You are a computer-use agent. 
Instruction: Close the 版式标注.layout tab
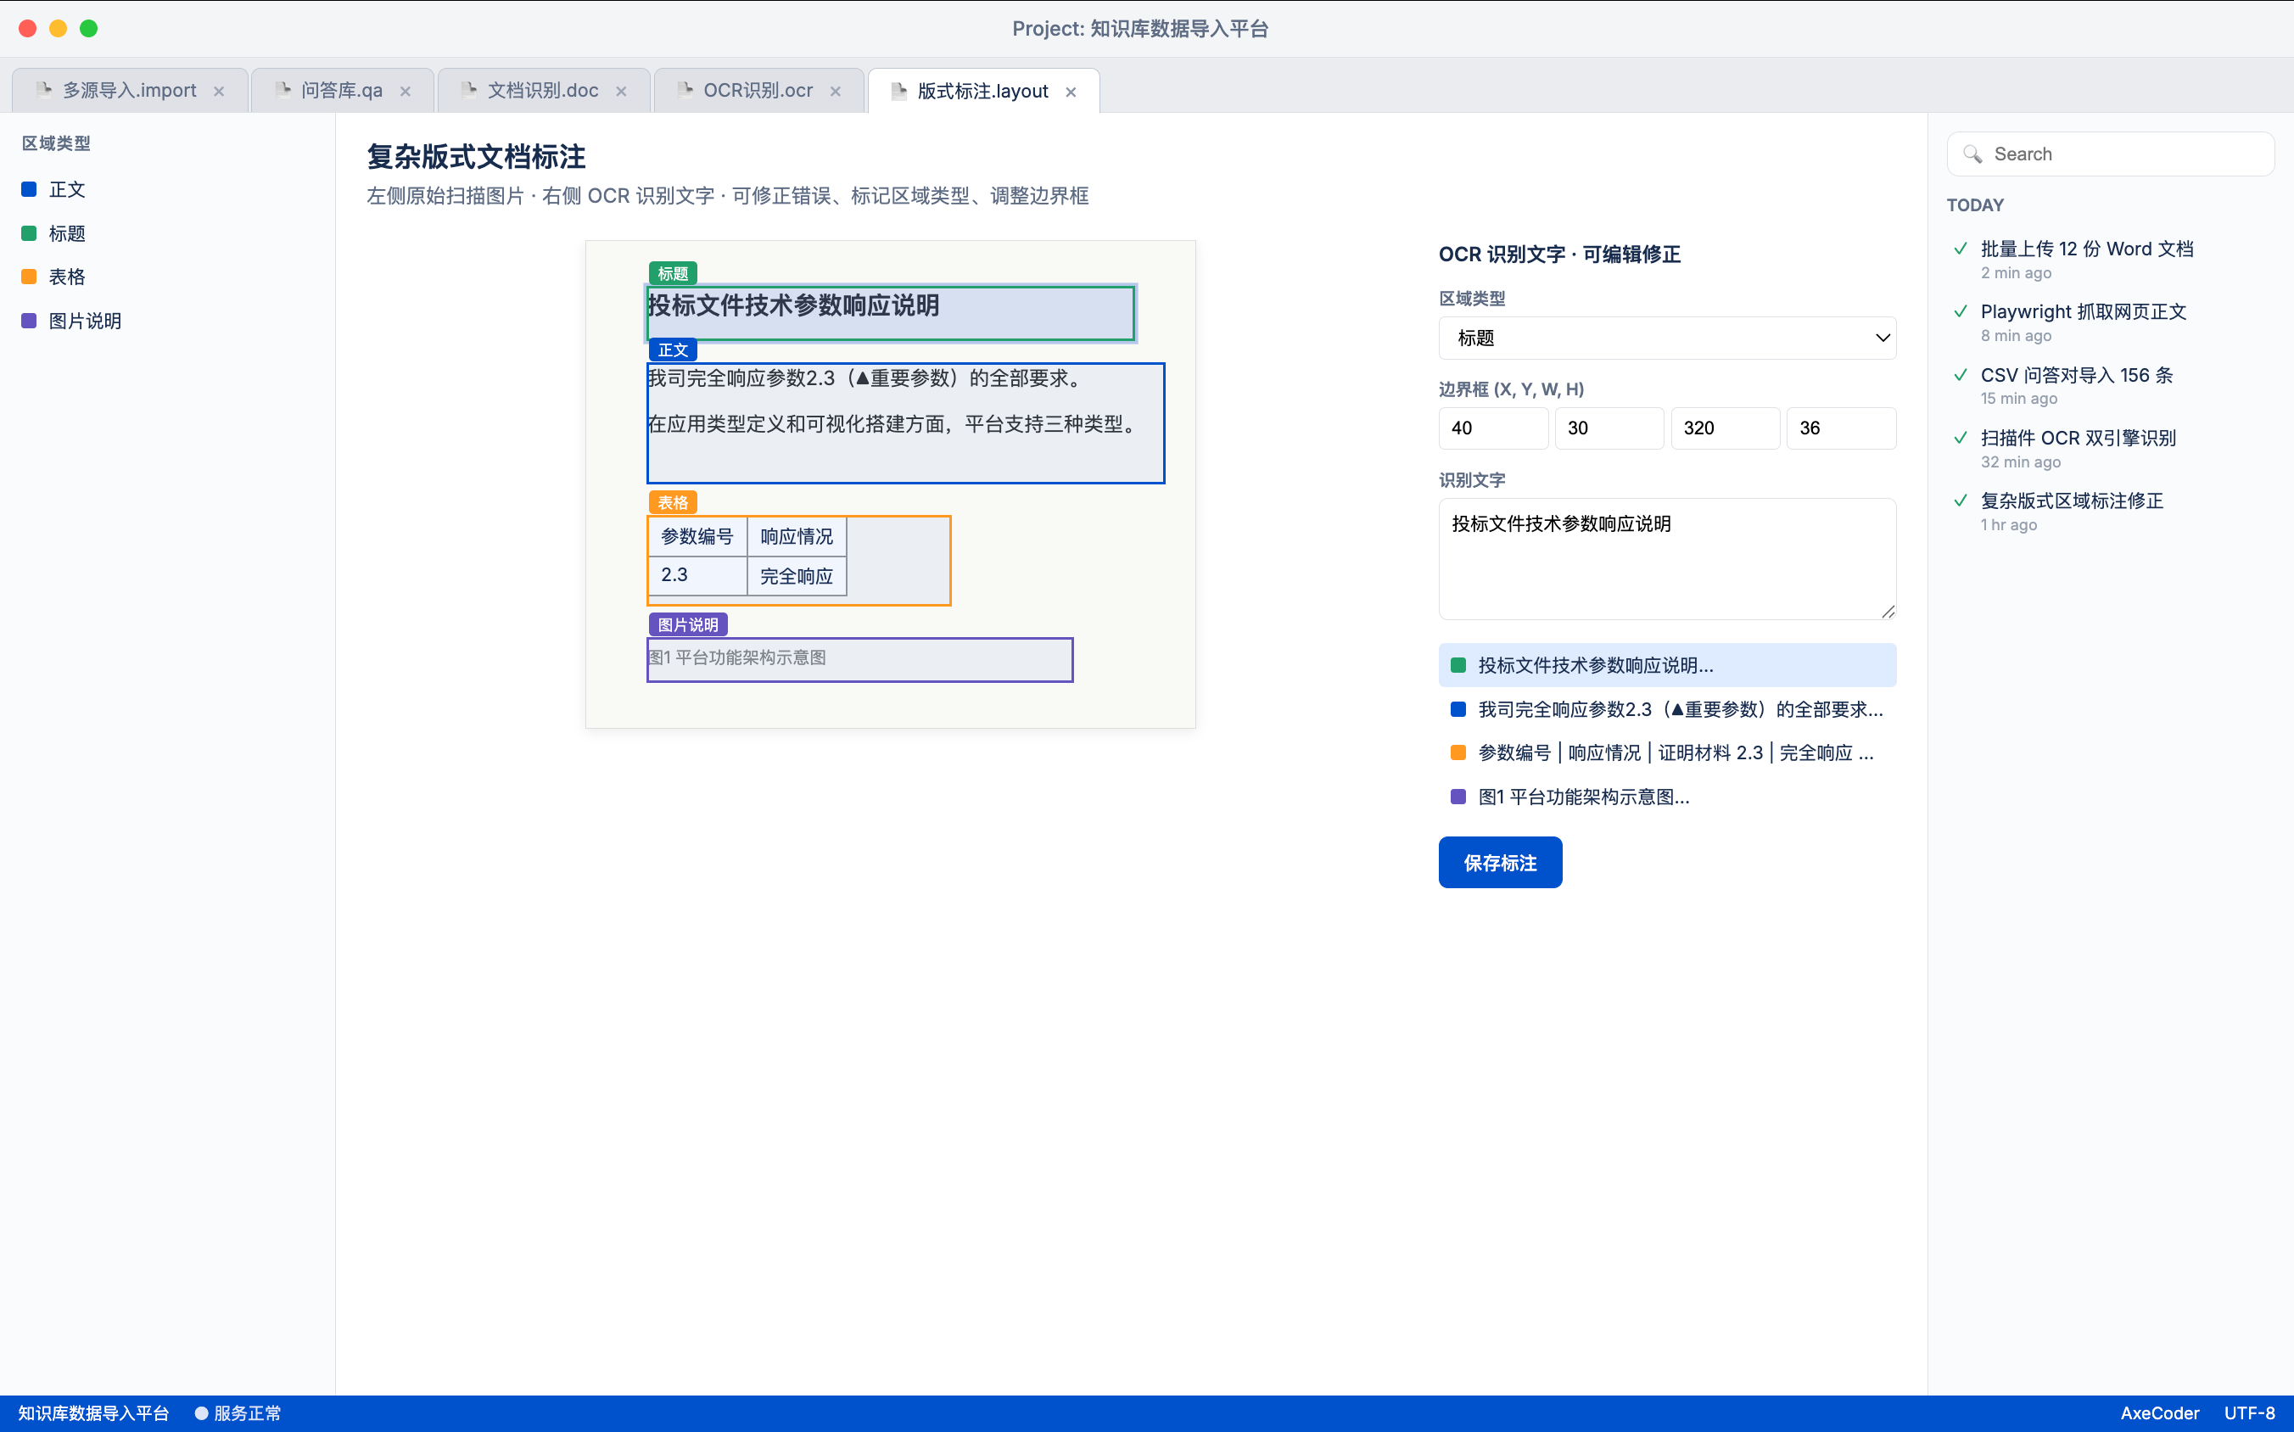coord(1071,92)
